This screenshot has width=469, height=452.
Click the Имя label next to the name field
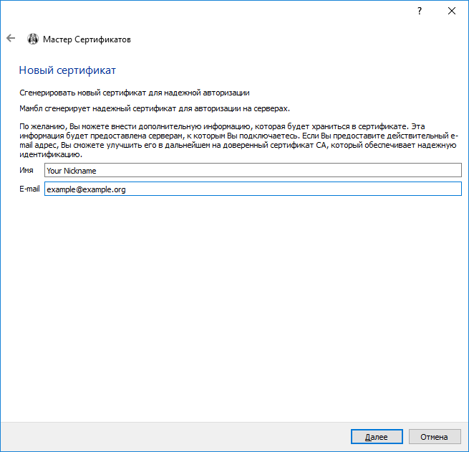26,171
